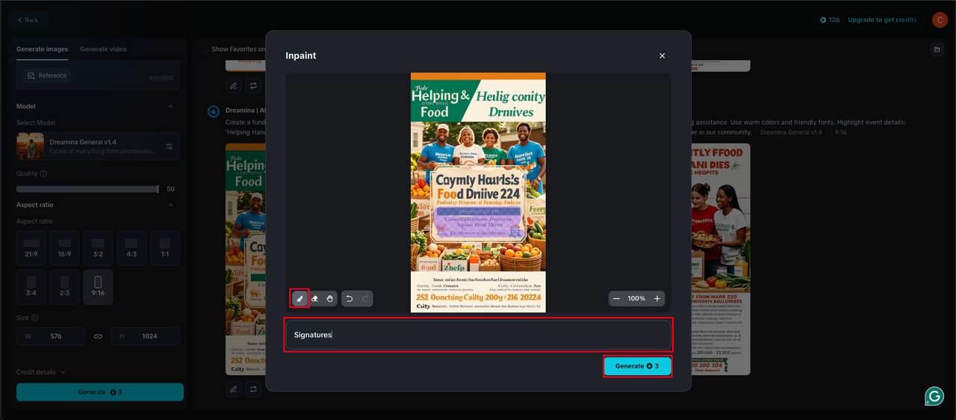Click the inpaint prompt field containing Signatures
This screenshot has width=956, height=420.
click(x=479, y=335)
